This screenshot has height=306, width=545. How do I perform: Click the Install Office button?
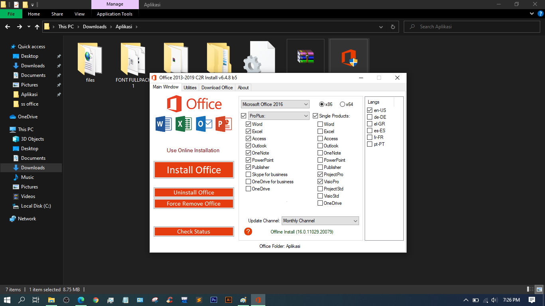tap(194, 170)
